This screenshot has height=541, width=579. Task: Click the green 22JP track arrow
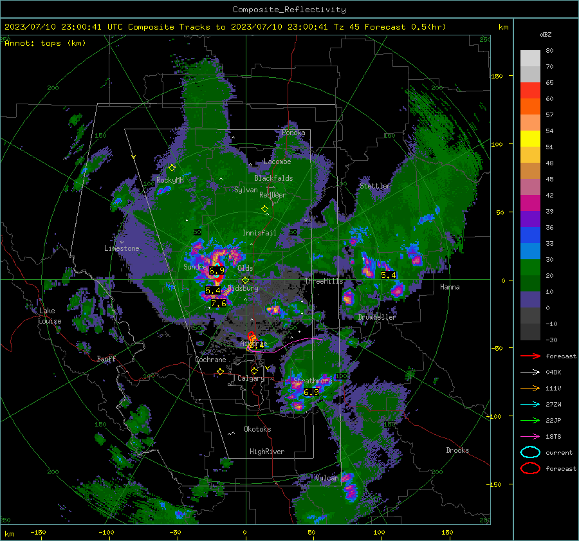click(530, 420)
